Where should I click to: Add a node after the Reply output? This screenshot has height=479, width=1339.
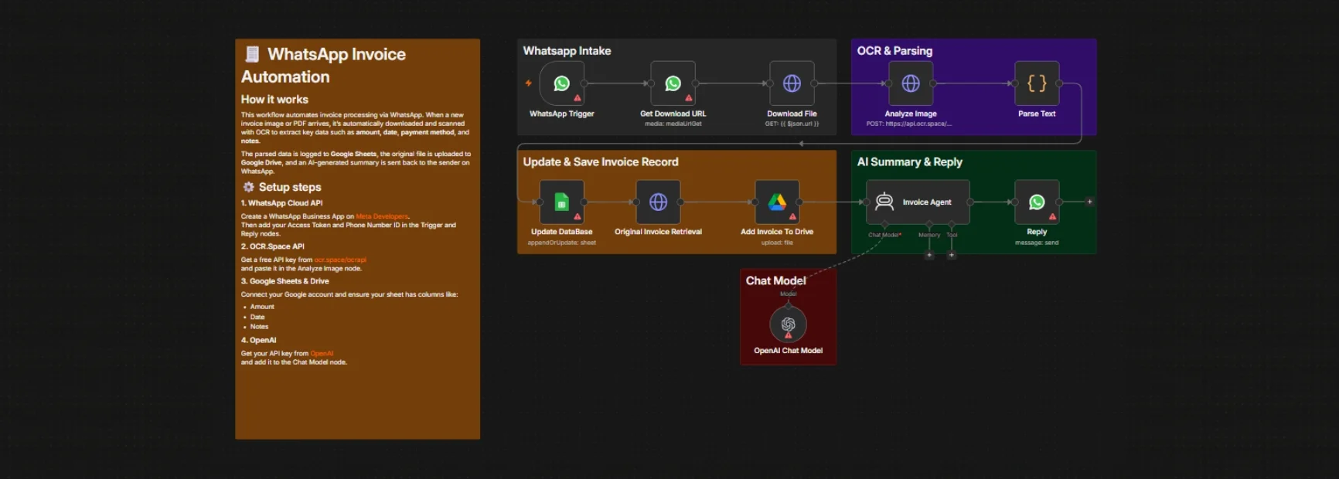1090,202
